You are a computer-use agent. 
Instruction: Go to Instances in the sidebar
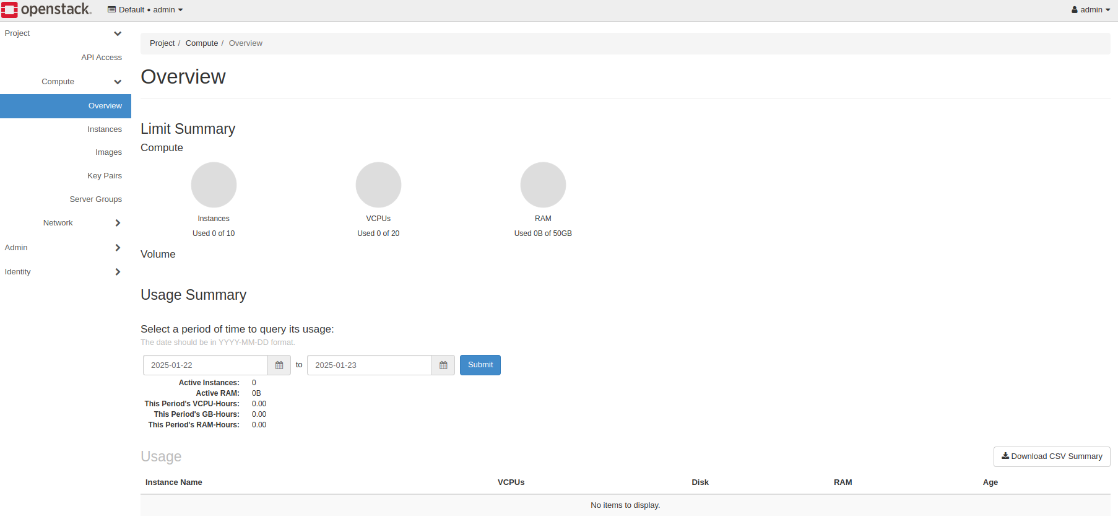coord(104,129)
